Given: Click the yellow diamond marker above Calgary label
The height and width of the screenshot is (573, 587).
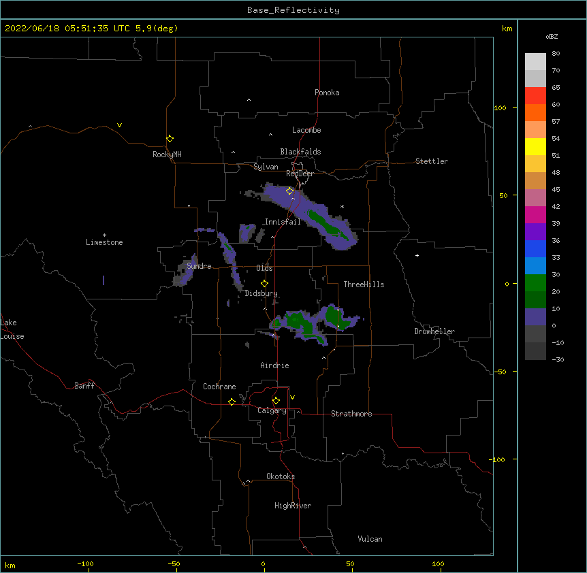Looking at the screenshot, I should [276, 401].
